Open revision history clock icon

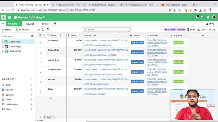point(202,17)
